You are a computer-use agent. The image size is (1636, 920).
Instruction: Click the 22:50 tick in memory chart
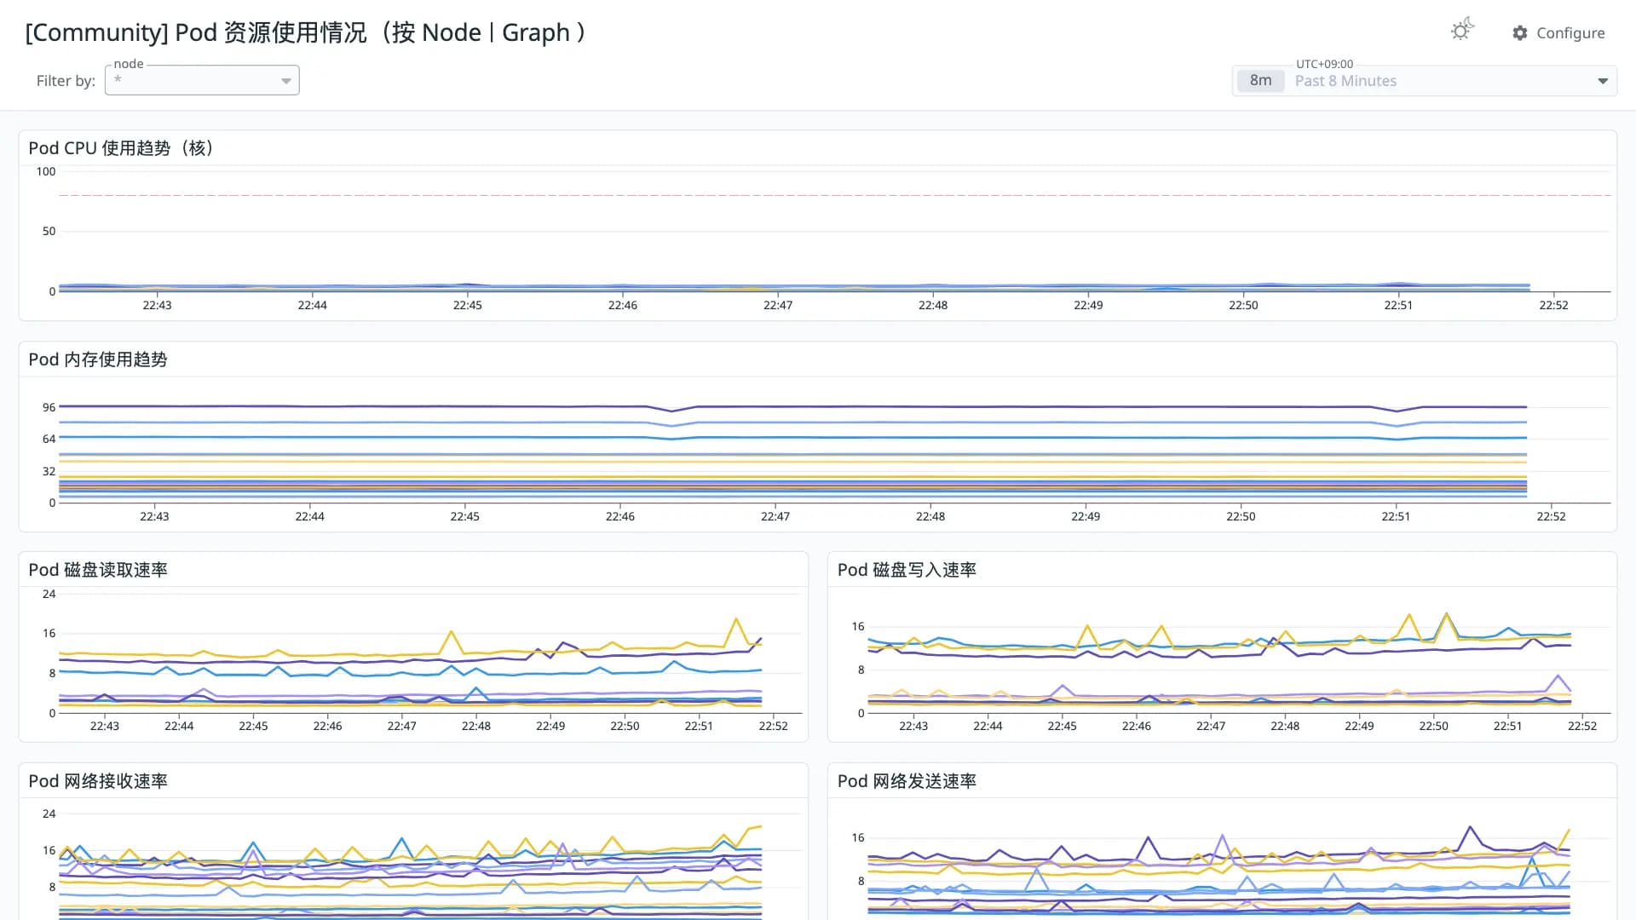coord(1241,516)
